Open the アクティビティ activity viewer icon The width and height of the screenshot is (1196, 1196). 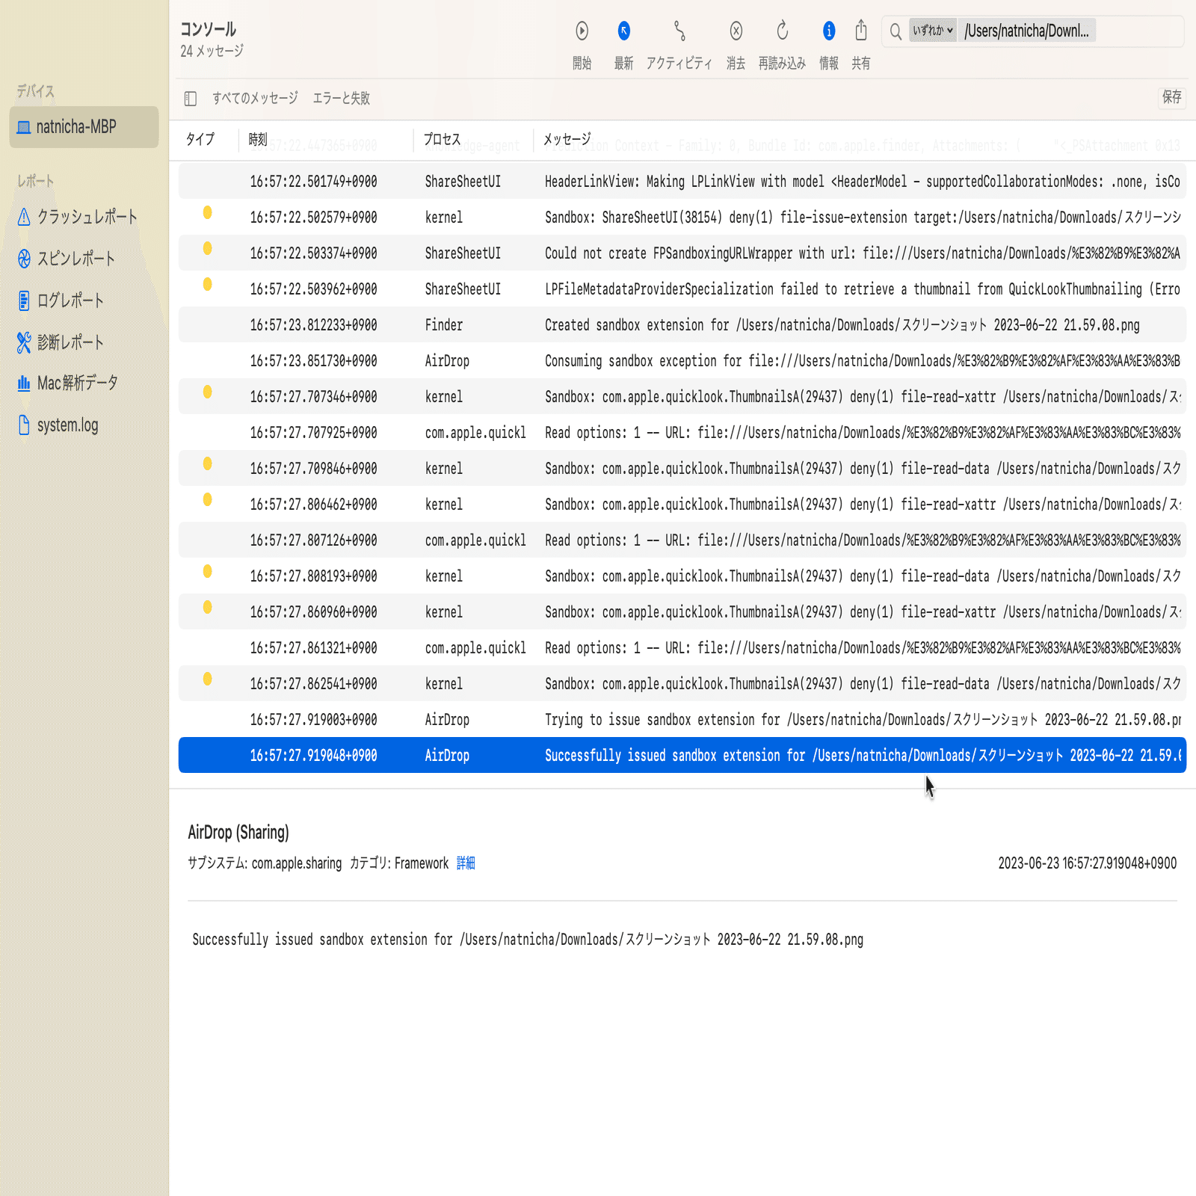click(x=679, y=31)
